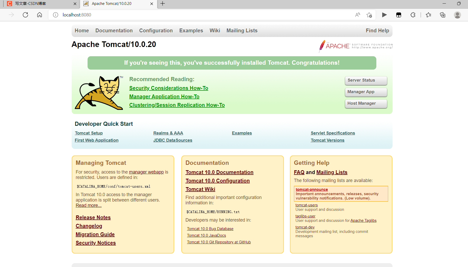Open Clustering/Session Replication How-To link
Image resolution: width=468 pixels, height=267 pixels.
pos(177,105)
